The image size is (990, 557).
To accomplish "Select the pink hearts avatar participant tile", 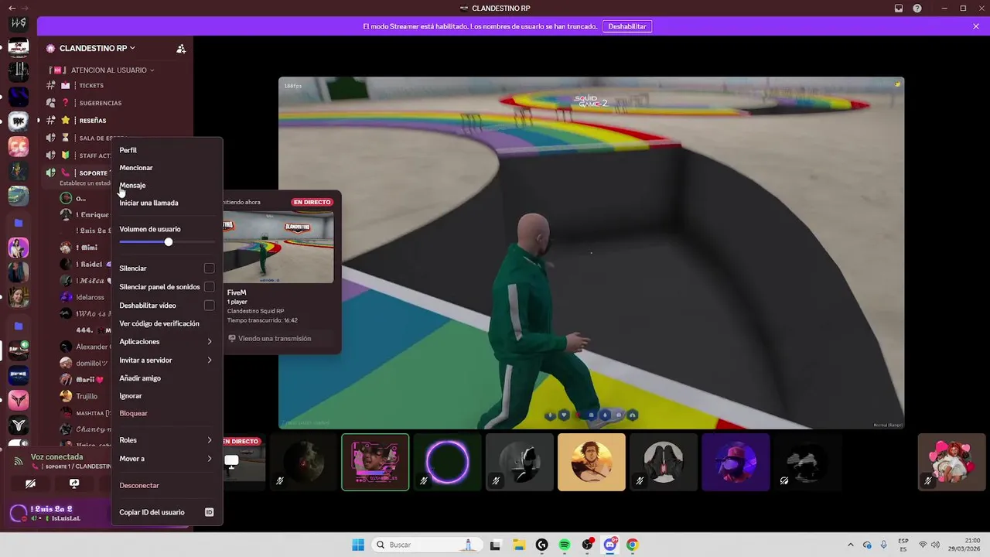I will [x=952, y=462].
